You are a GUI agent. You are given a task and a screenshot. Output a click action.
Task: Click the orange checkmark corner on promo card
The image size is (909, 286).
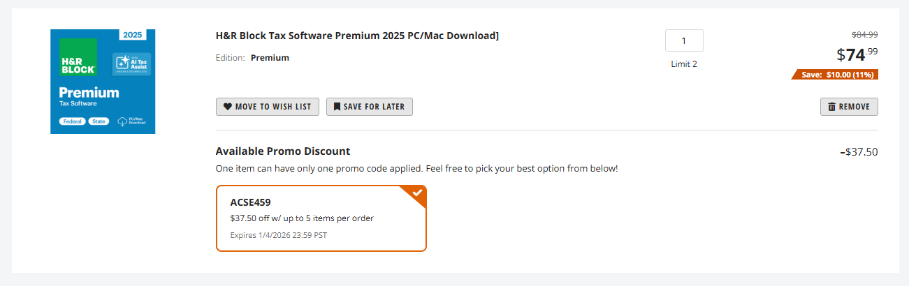pyautogui.click(x=417, y=193)
